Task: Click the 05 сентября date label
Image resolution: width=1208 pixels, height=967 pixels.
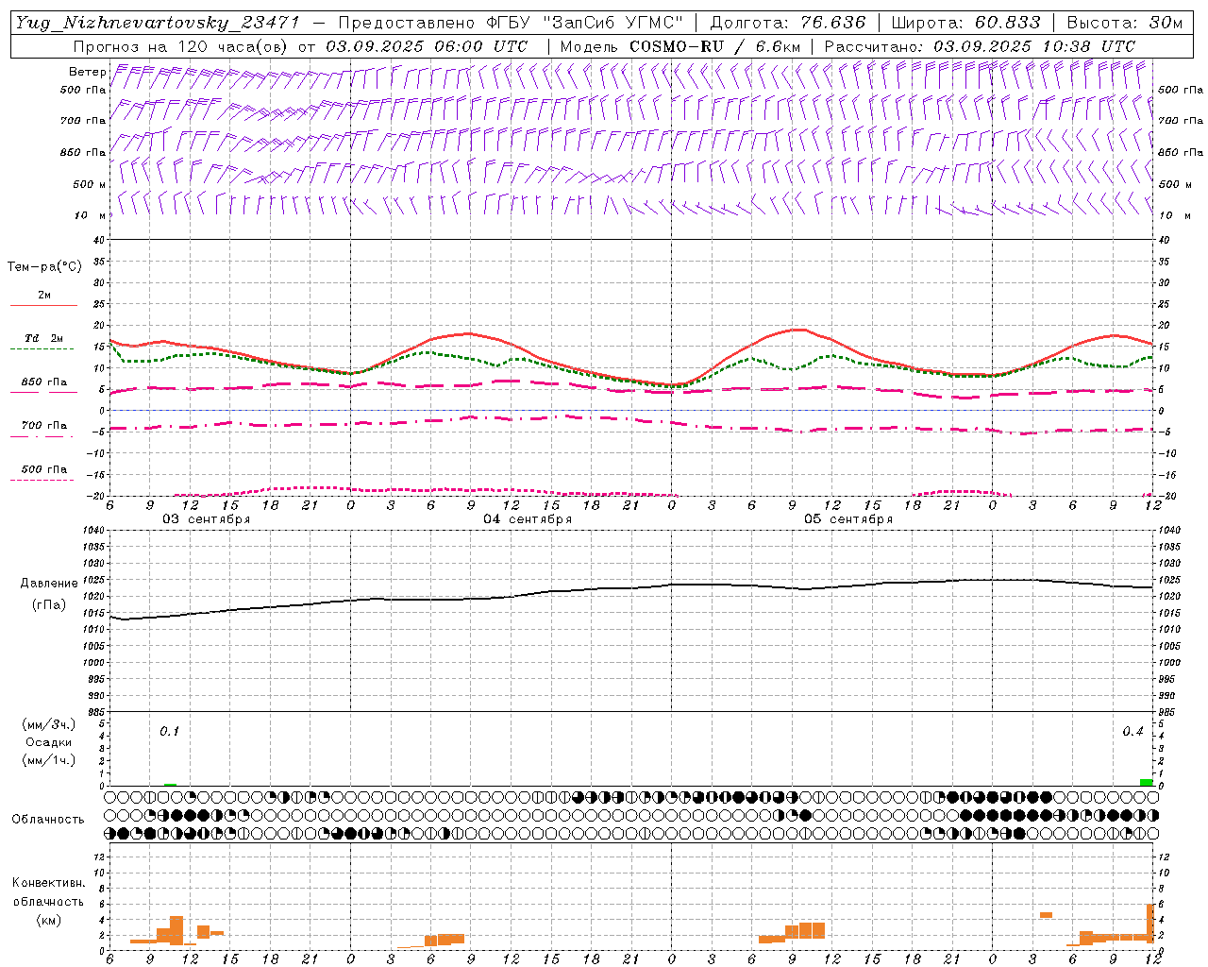Action: pyautogui.click(x=848, y=519)
